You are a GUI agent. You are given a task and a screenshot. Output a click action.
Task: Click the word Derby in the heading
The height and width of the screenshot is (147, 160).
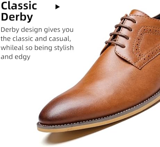pos(17,17)
